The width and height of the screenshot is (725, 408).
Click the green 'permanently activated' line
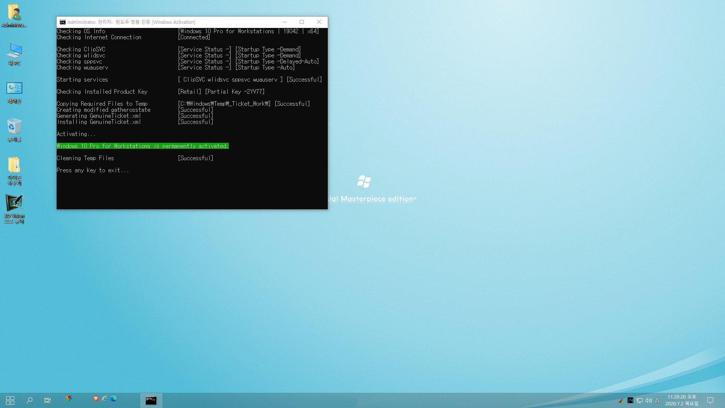(x=143, y=146)
